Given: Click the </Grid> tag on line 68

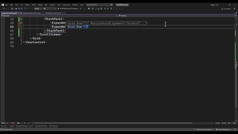Looking at the screenshot, I should point(36,38).
